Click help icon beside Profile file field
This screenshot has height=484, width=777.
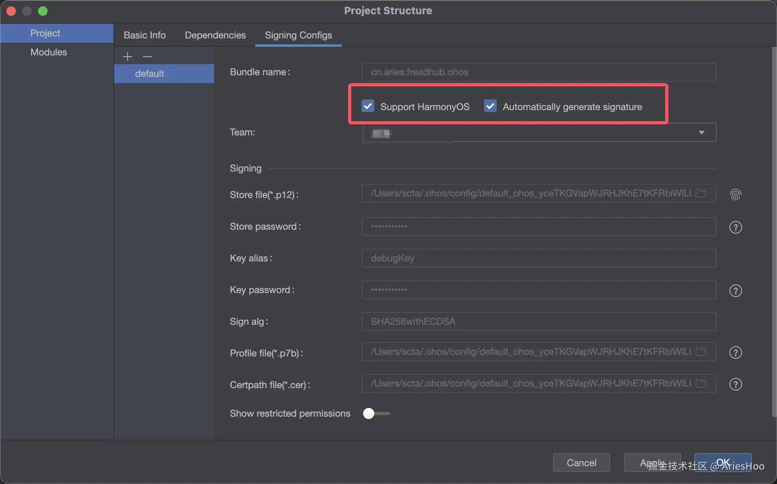click(x=735, y=353)
